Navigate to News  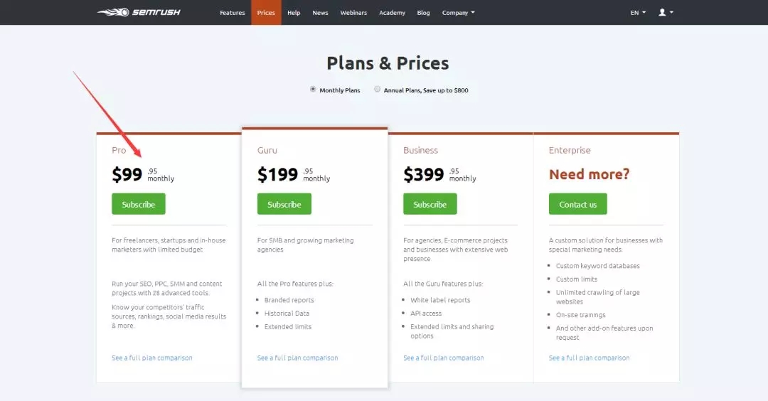(x=320, y=13)
